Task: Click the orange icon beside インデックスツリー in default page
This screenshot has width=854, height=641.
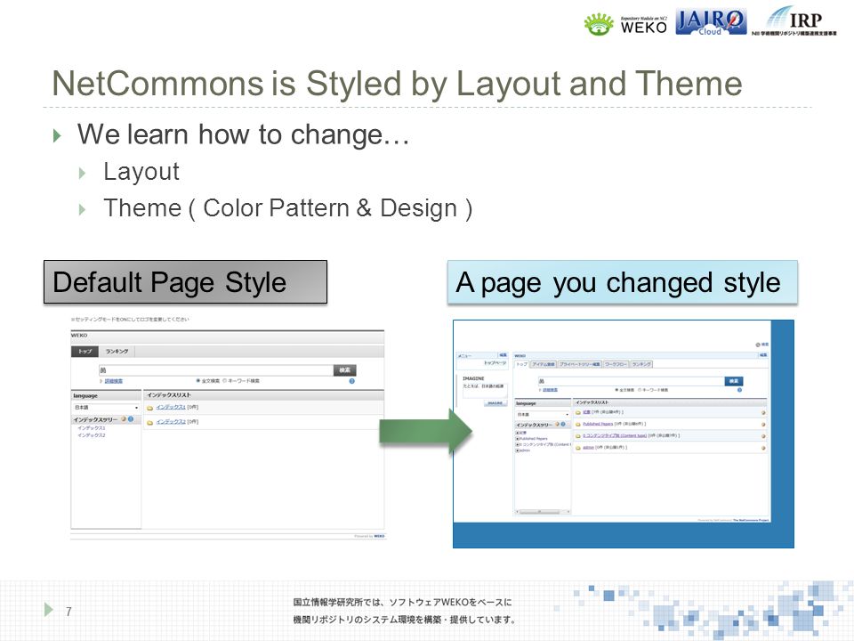Action: (124, 419)
